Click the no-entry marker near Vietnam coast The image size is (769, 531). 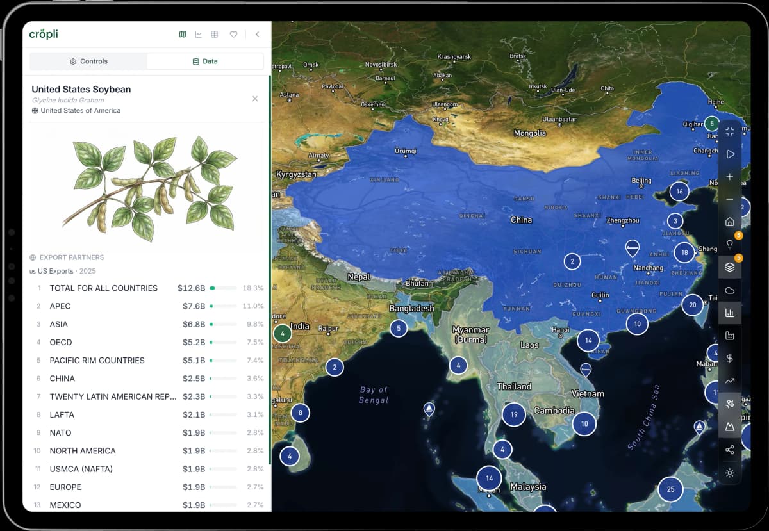click(x=586, y=370)
